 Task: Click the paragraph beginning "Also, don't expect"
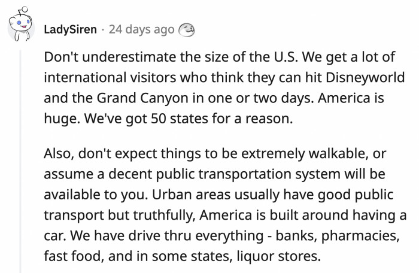pos(225,205)
